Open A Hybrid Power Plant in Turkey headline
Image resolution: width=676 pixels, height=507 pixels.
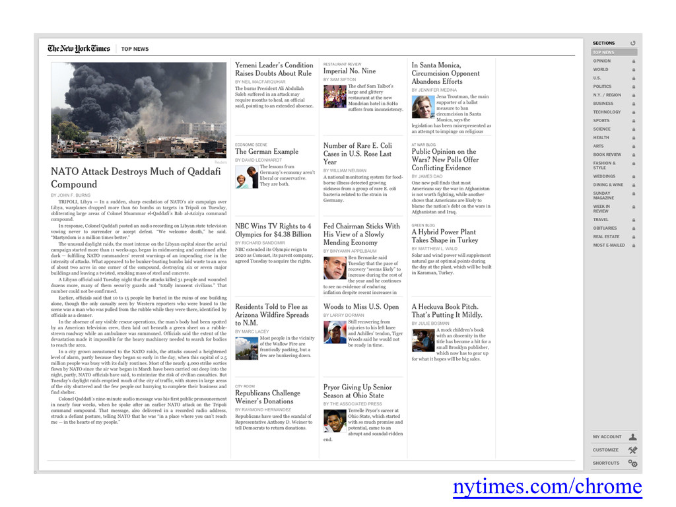pyautogui.click(x=444, y=236)
